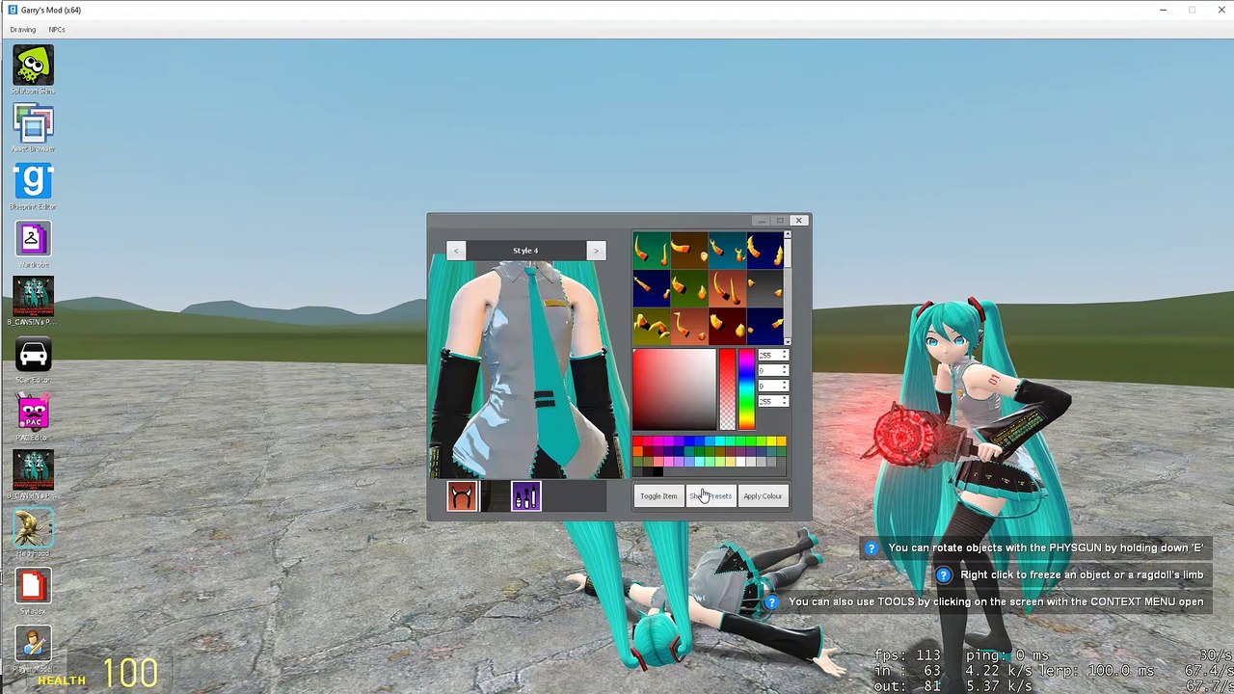Select the horn thumbnail with teal background

(x=726, y=252)
